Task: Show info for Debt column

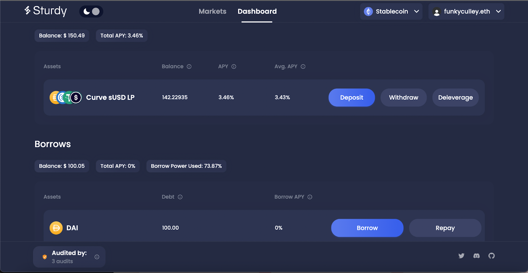Action: (x=180, y=197)
